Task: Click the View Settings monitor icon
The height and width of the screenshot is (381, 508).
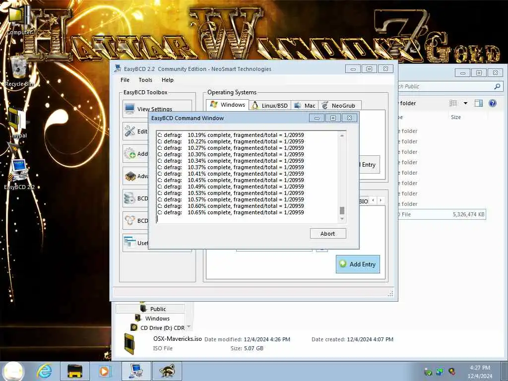Action: pyautogui.click(x=129, y=109)
